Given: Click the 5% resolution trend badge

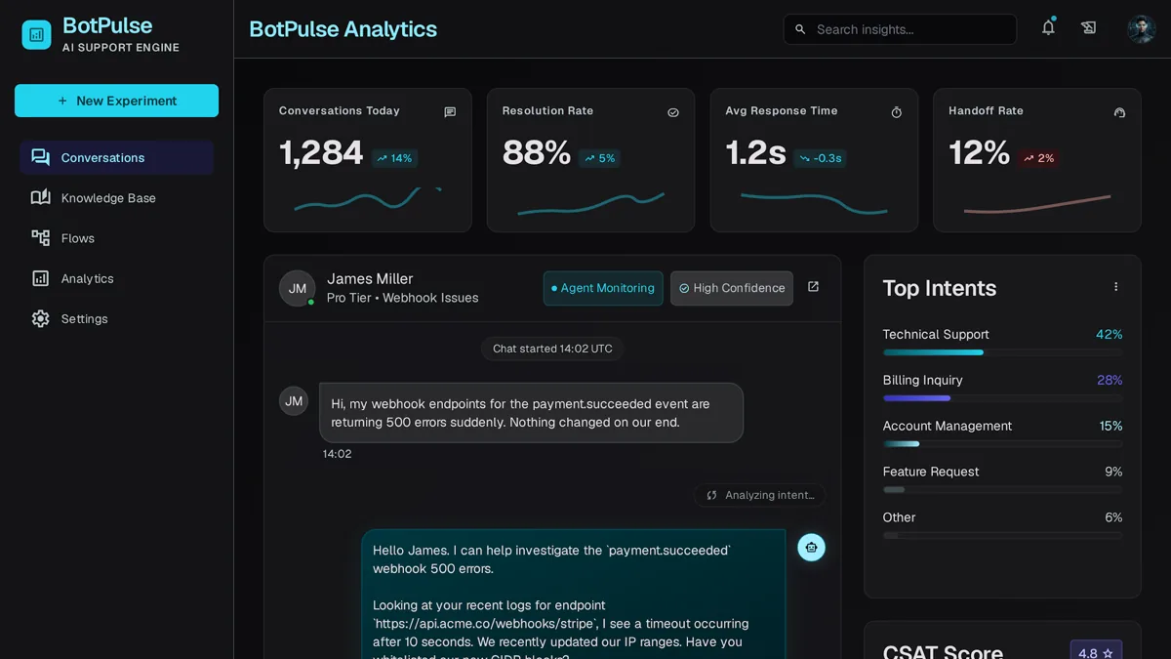Looking at the screenshot, I should pos(599,158).
